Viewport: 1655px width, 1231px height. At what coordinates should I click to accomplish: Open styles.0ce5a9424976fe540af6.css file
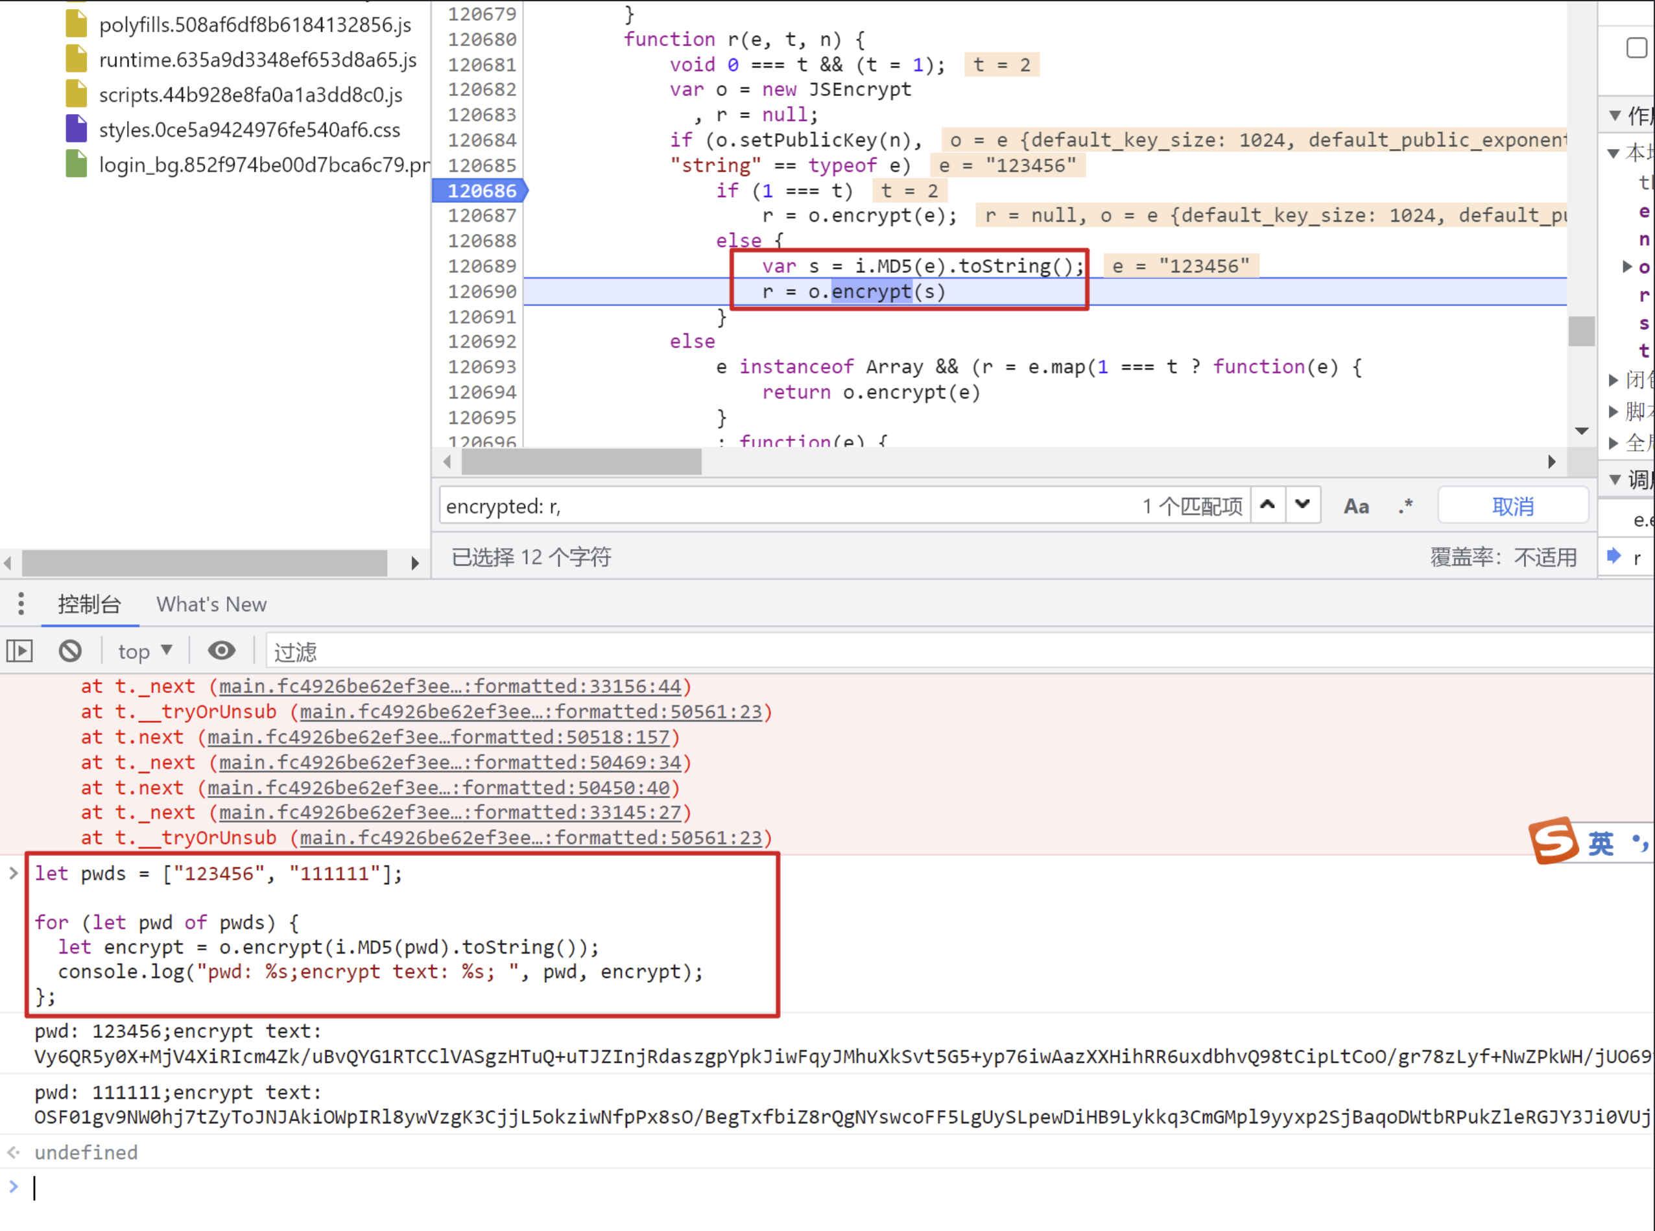[x=249, y=130]
